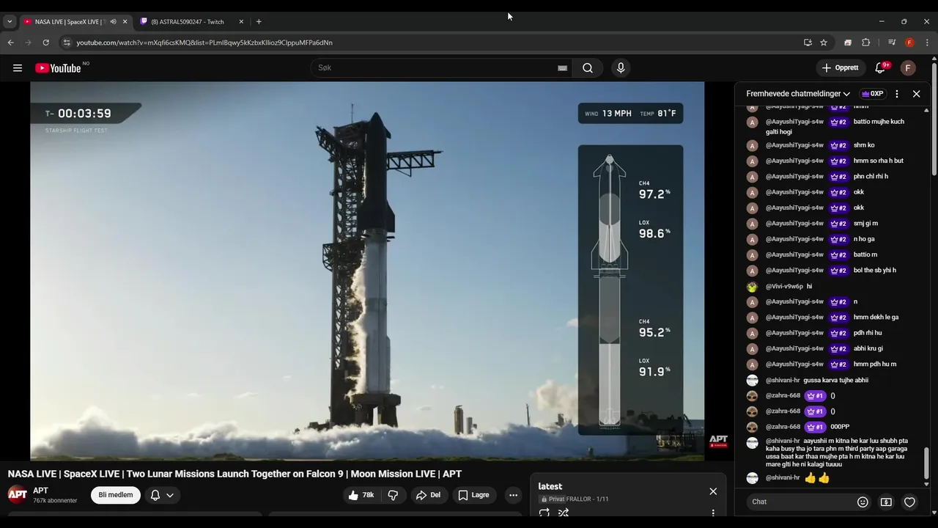Open a new browser tab

point(259,22)
